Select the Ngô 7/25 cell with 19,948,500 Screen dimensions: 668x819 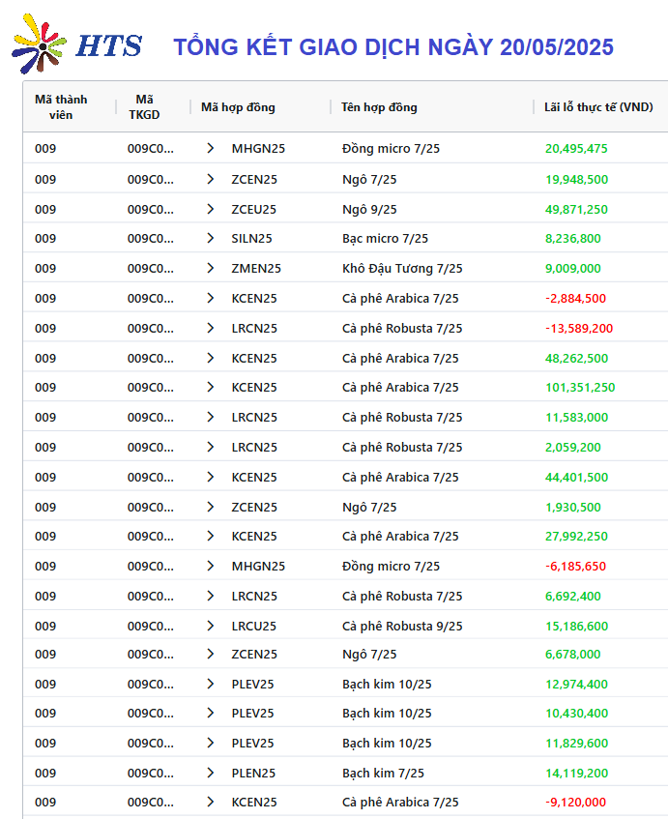[369, 179]
